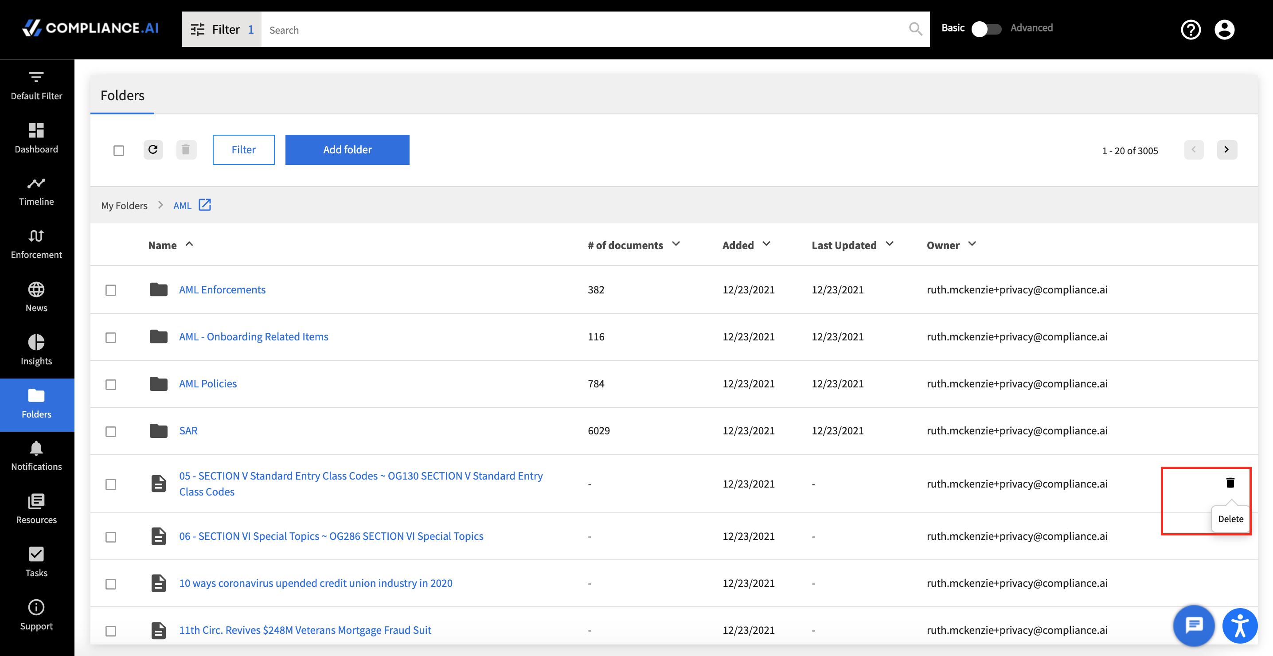Click the Basic search label
Image resolution: width=1273 pixels, height=656 pixels.
click(x=953, y=28)
